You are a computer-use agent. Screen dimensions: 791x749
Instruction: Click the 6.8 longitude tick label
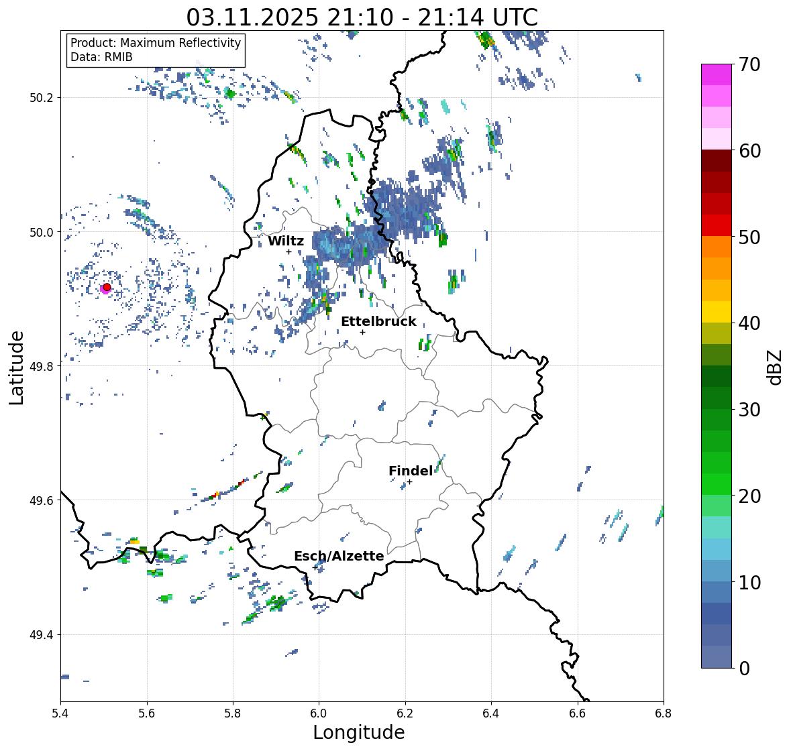(664, 713)
